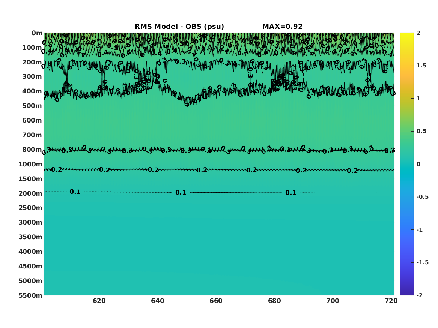Select the colorbar tick label '-1.5'
This screenshot has height=328, width=438.
click(x=422, y=262)
